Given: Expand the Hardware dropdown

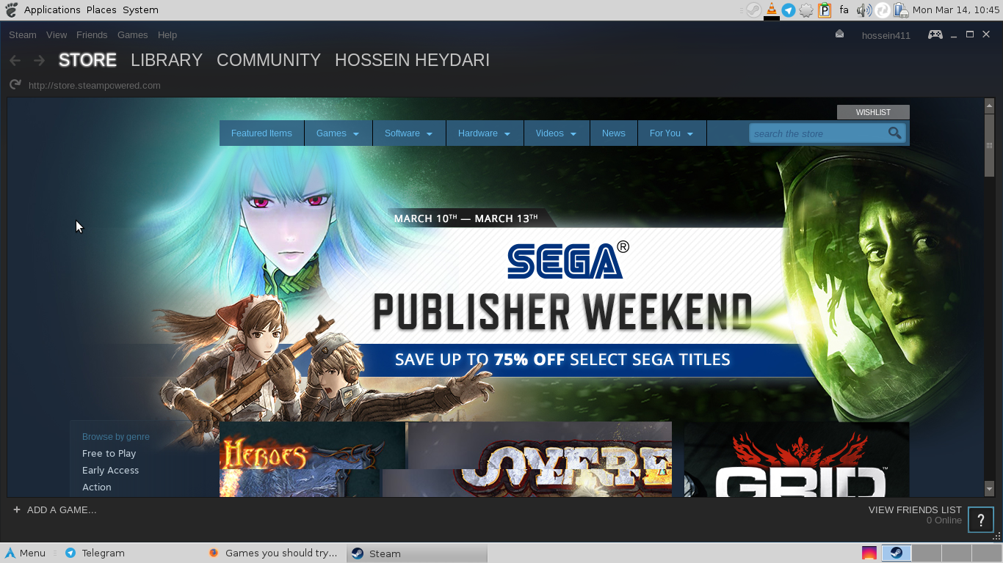Looking at the screenshot, I should tap(485, 133).
